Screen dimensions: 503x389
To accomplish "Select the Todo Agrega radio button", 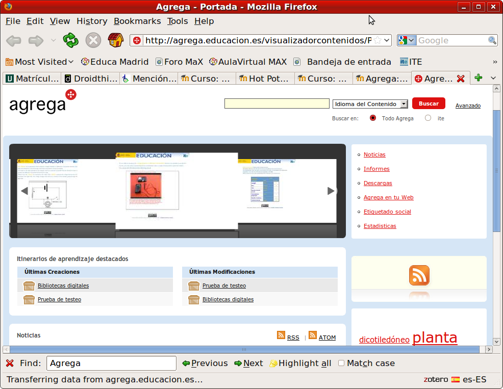I will pos(373,118).
